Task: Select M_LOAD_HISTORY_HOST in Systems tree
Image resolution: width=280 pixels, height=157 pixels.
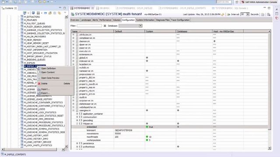Action: click(x=36, y=136)
